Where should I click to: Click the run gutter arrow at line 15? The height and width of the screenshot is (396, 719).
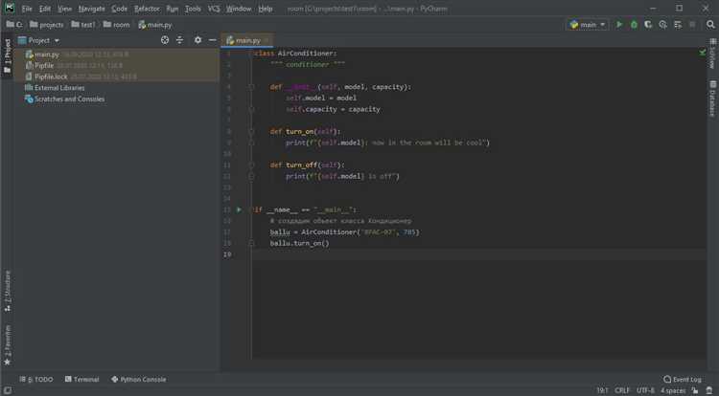tap(239, 209)
